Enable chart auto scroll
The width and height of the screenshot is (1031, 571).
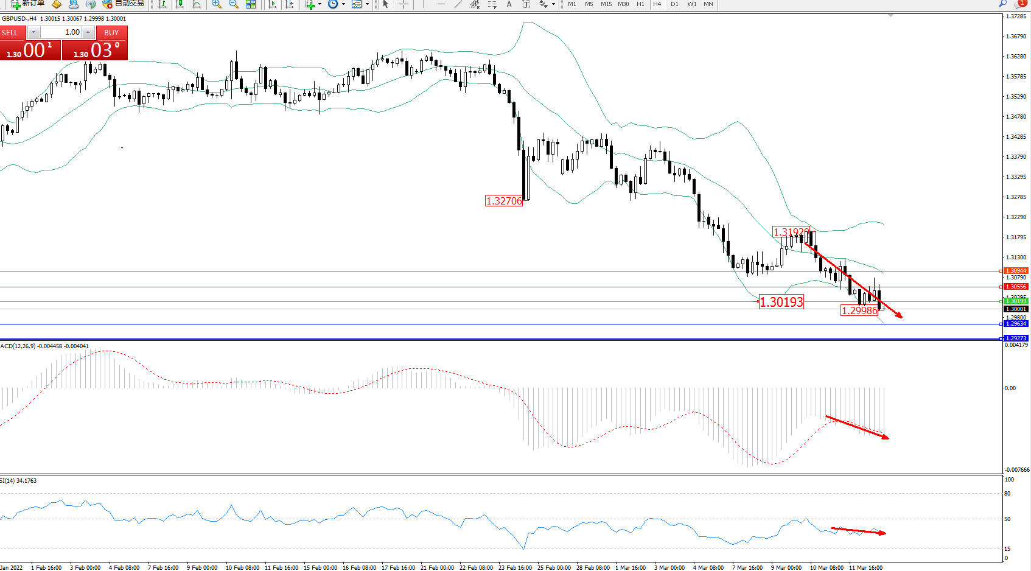tap(272, 4)
